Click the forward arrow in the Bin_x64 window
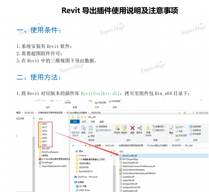The width and height of the screenshot is (209, 192). click(x=78, y=145)
